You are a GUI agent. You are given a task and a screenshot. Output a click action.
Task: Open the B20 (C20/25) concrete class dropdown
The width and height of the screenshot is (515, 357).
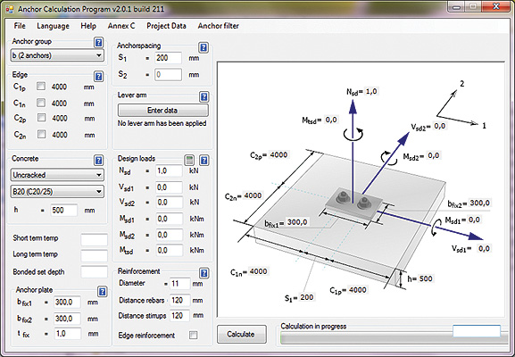click(57, 192)
